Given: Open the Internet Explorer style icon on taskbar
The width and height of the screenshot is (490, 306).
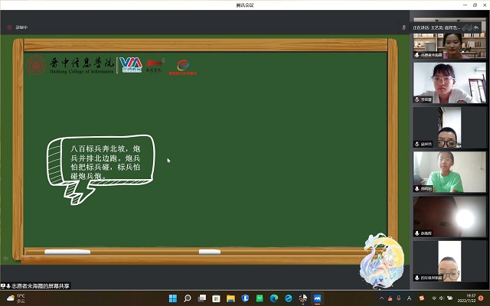Looking at the screenshot, I should click(289, 298).
